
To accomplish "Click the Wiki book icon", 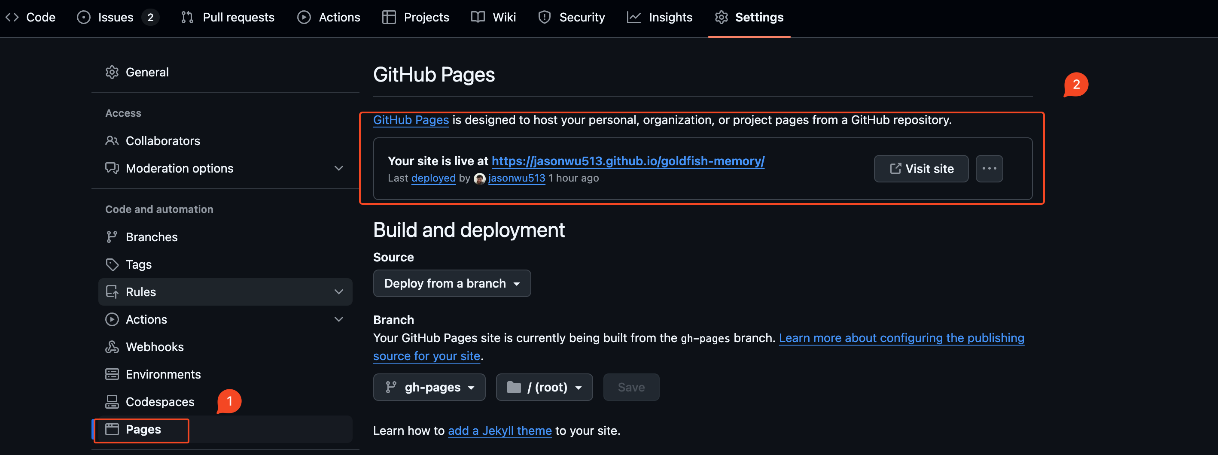I will coord(478,18).
